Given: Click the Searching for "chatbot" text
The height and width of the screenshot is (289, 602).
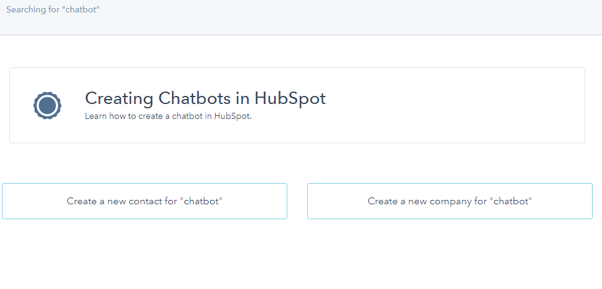Looking at the screenshot, I should (53, 9).
